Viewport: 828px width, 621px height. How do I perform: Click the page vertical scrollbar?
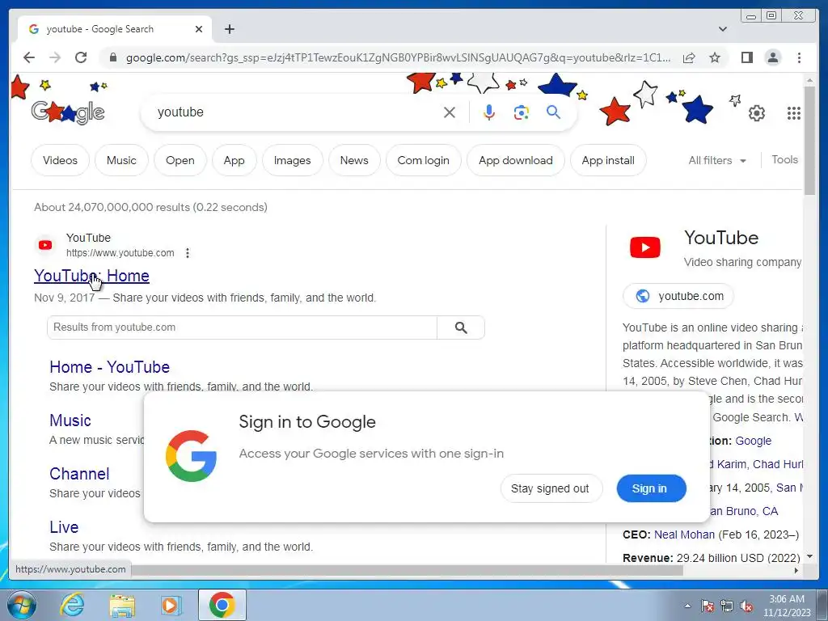tap(809, 141)
